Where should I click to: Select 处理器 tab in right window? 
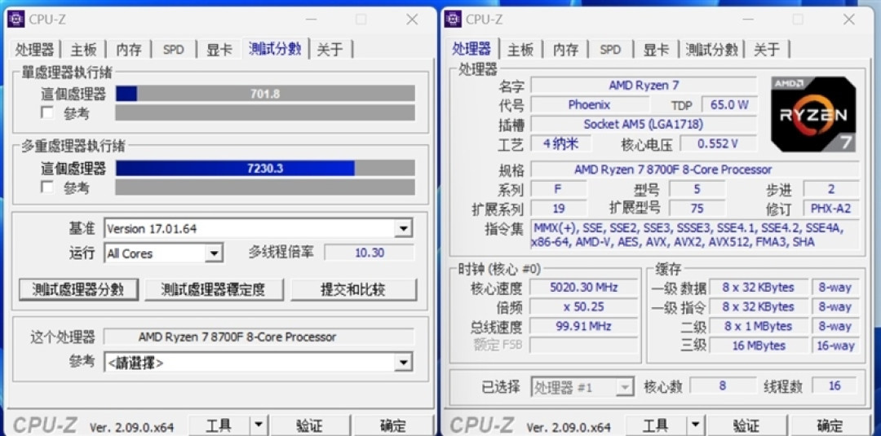tap(472, 48)
